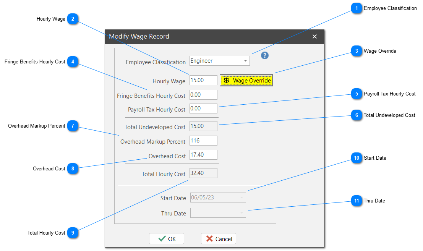Click callout badge 2 for Hourly Wage

pos(73,19)
